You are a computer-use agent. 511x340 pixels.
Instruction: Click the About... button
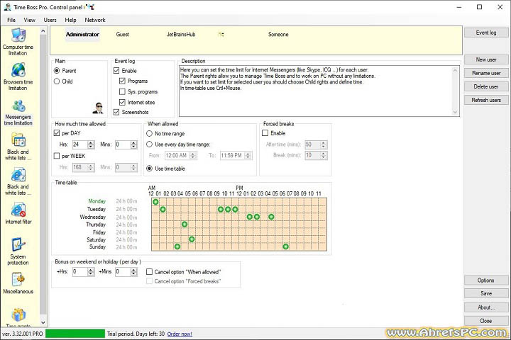(486, 307)
